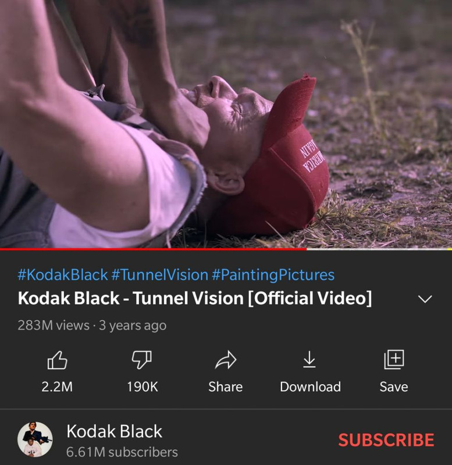The width and height of the screenshot is (452, 465).
Task: Tap the Download arrow icon
Action: pyautogui.click(x=309, y=359)
